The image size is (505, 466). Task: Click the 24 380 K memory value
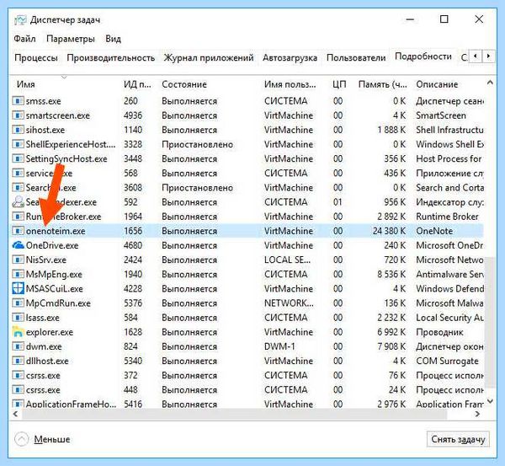[389, 231]
